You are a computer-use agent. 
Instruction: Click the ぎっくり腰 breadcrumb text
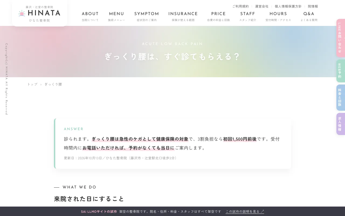pyautogui.click(x=53, y=84)
